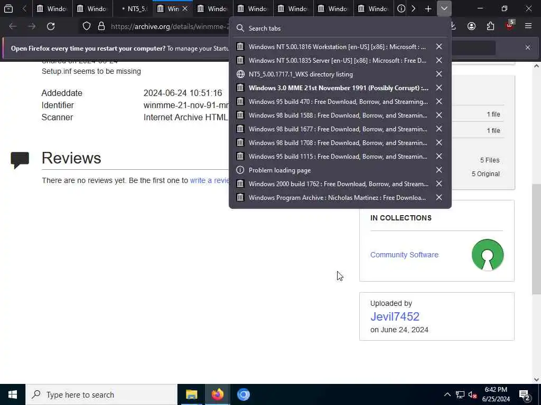The width and height of the screenshot is (541, 405).
Task: Open the uBlock extension icon with badge
Action: point(510,25)
